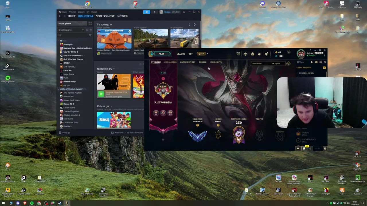Switch Steam library to collections grid view

click(90, 23)
